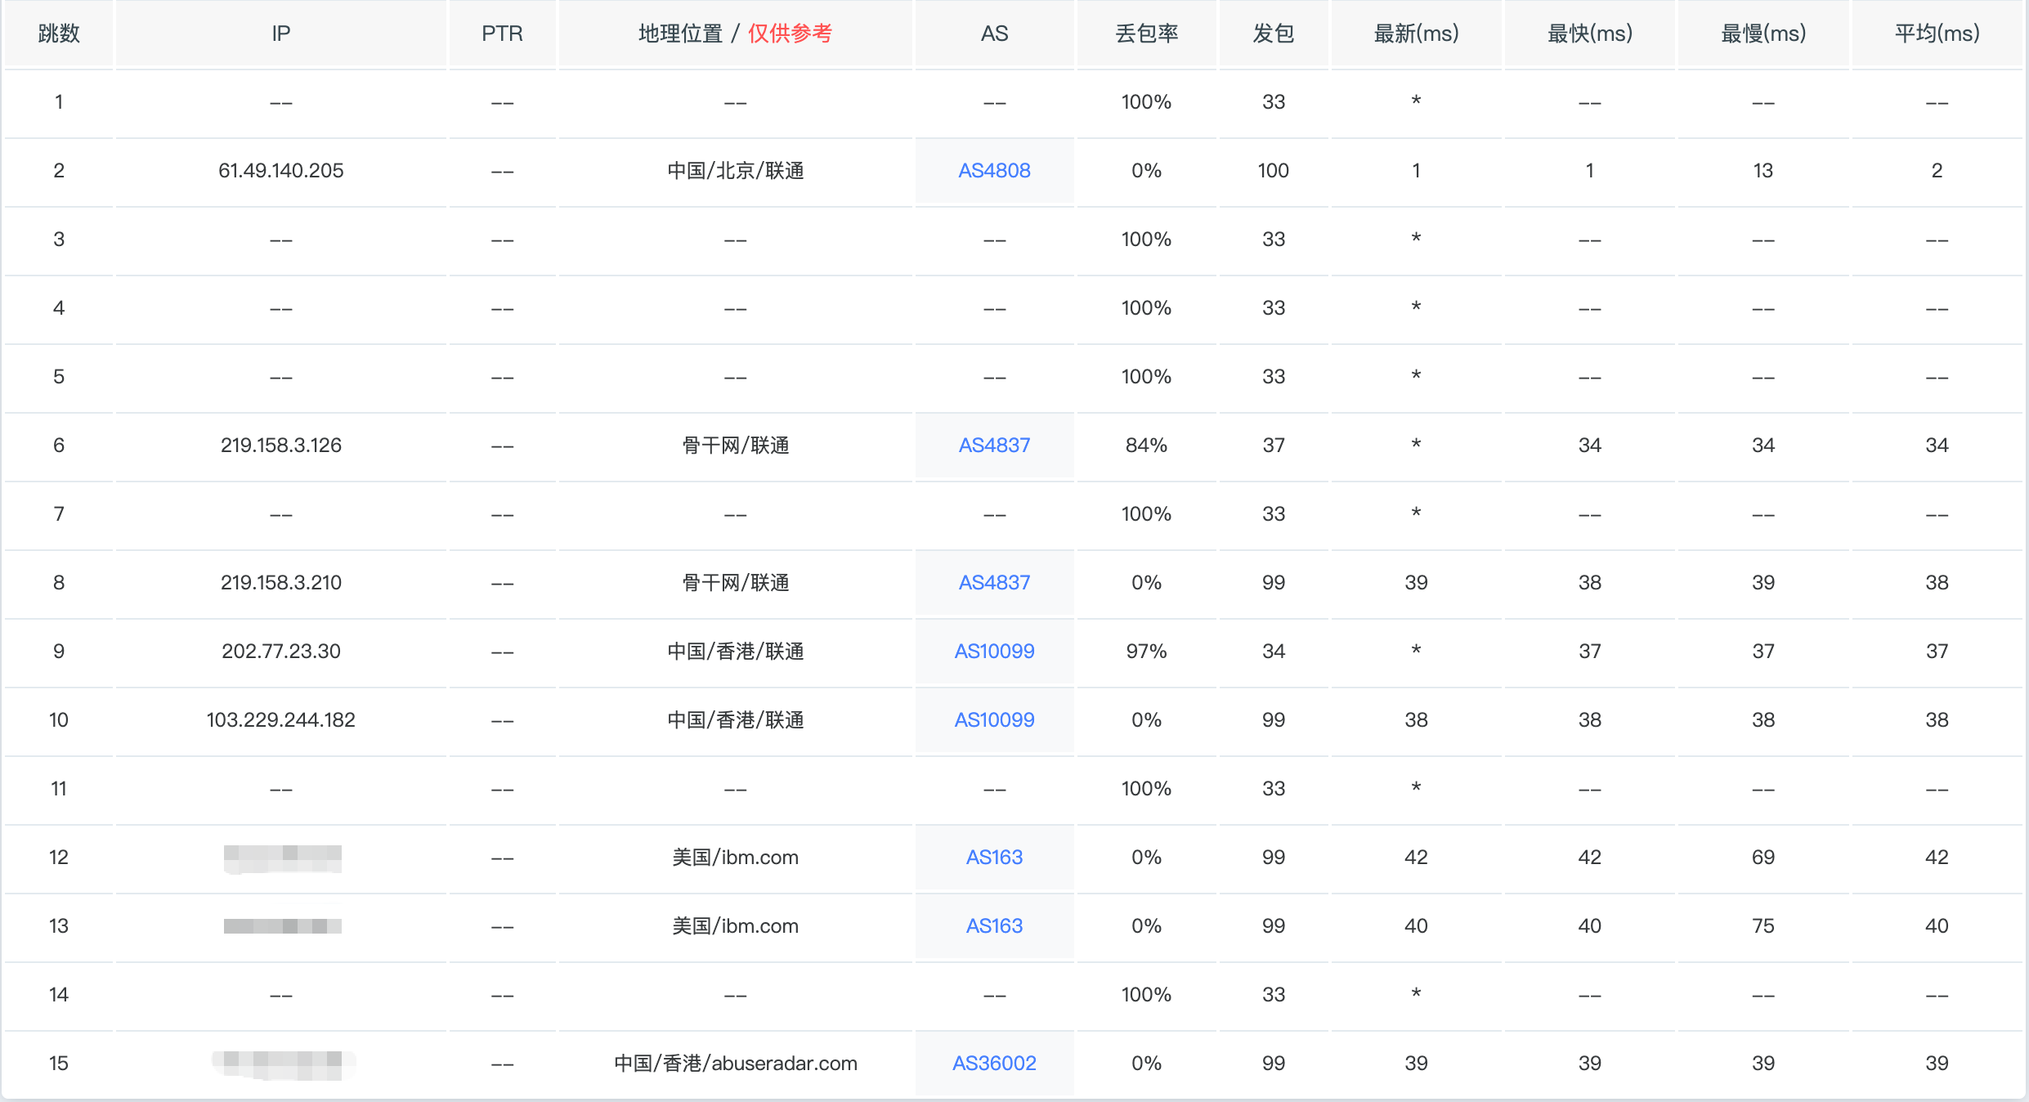Open AS4837 link for 219.158.3.126
2029x1102 pixels.
click(x=994, y=446)
